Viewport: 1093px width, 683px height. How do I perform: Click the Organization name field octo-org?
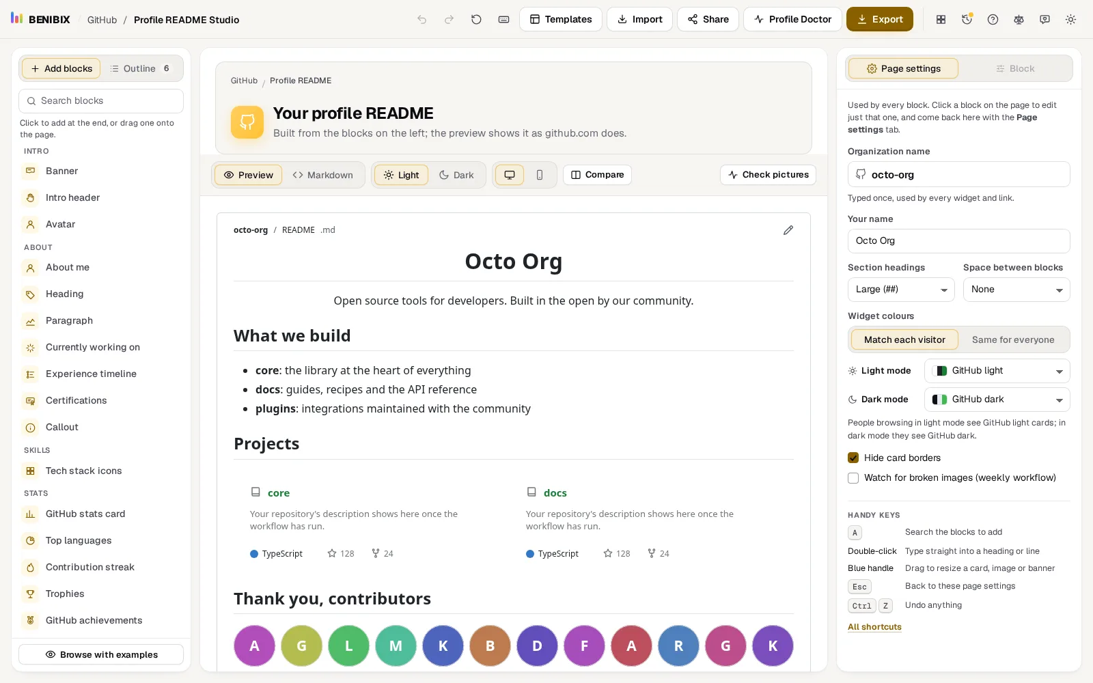coord(959,174)
